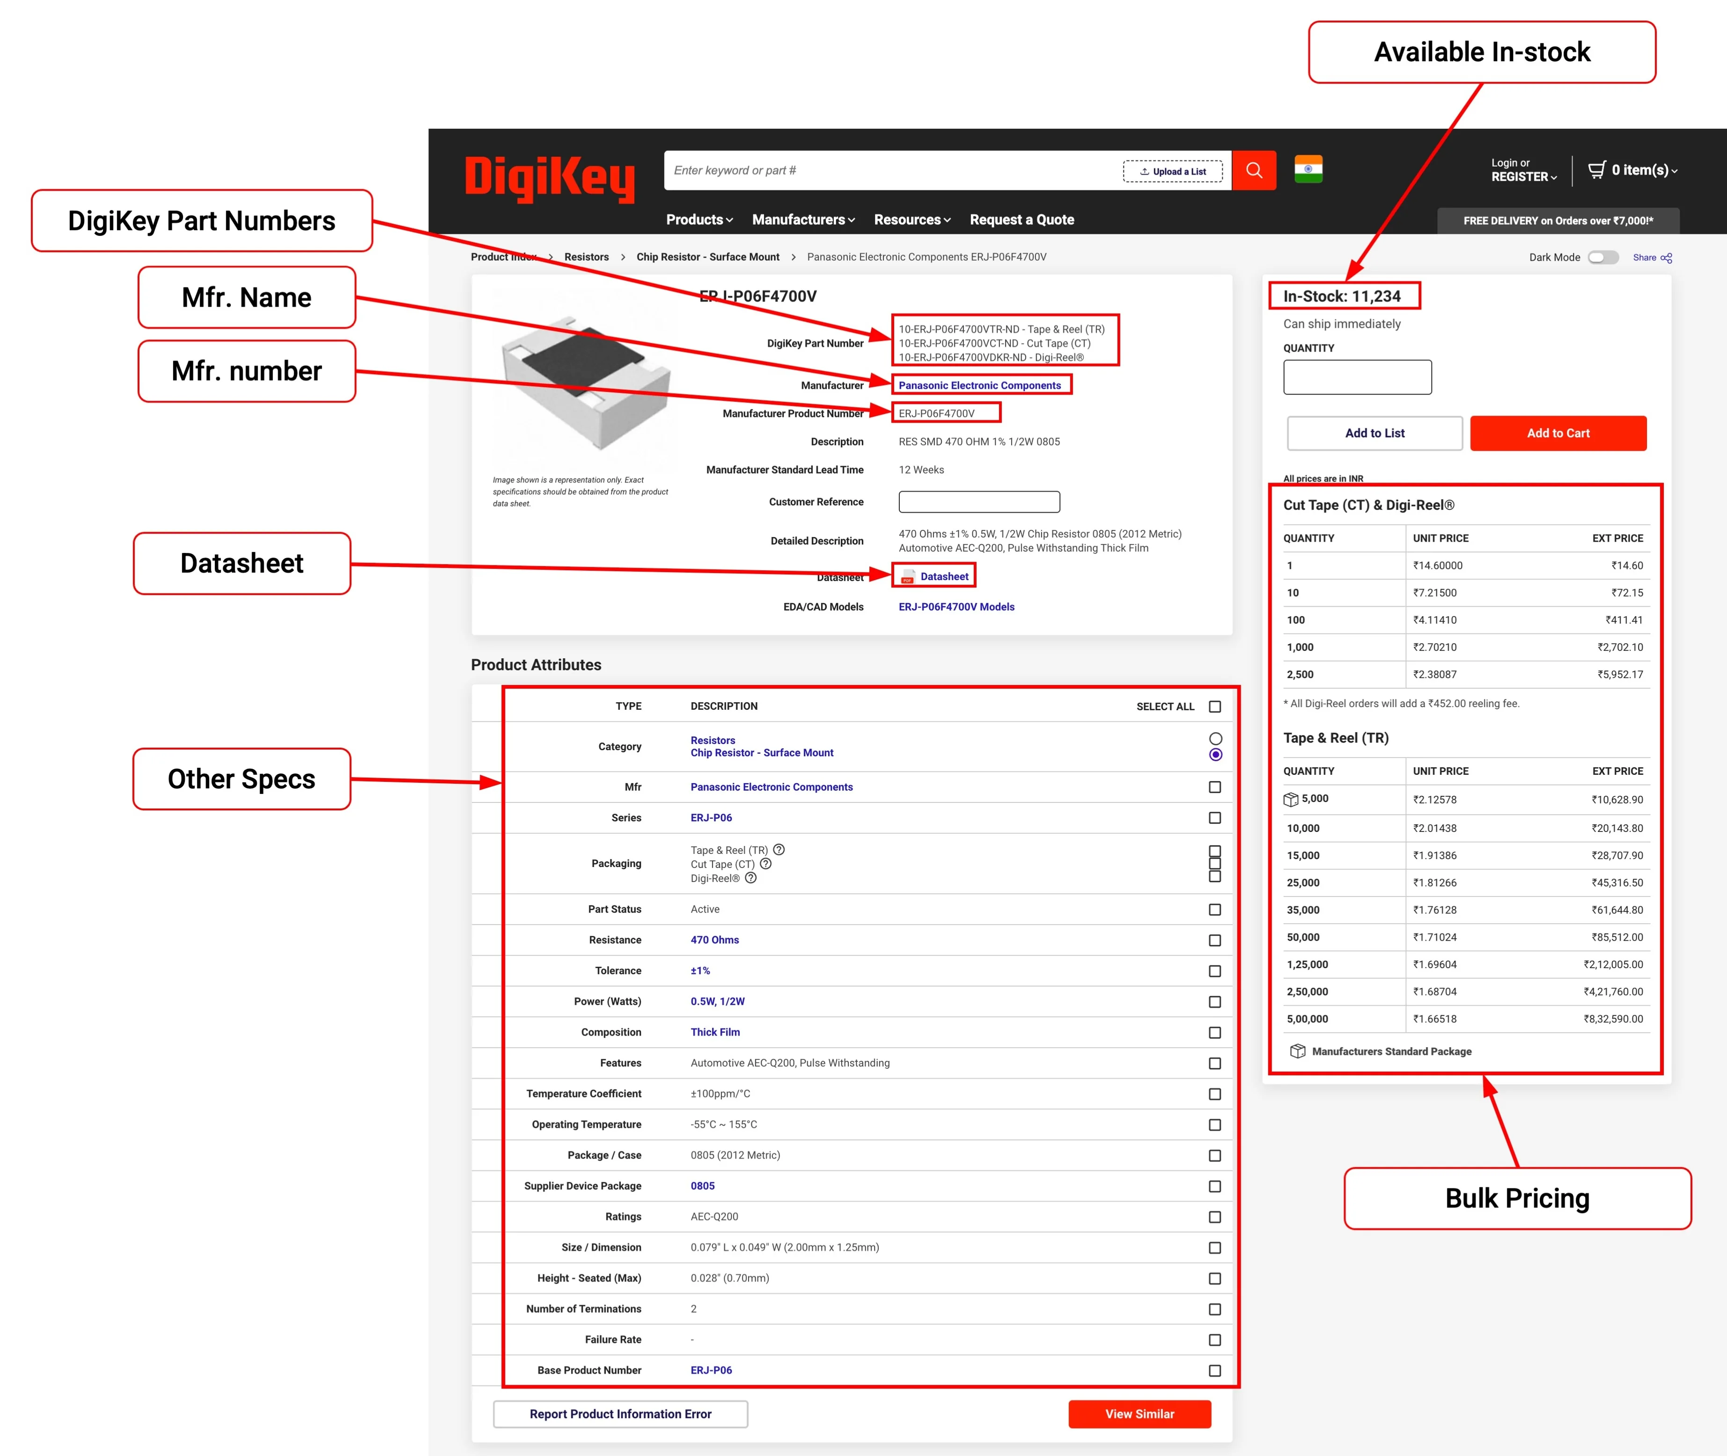The height and width of the screenshot is (1456, 1727).
Task: Click the 0.5W, 1/2W power link
Action: click(x=717, y=1001)
